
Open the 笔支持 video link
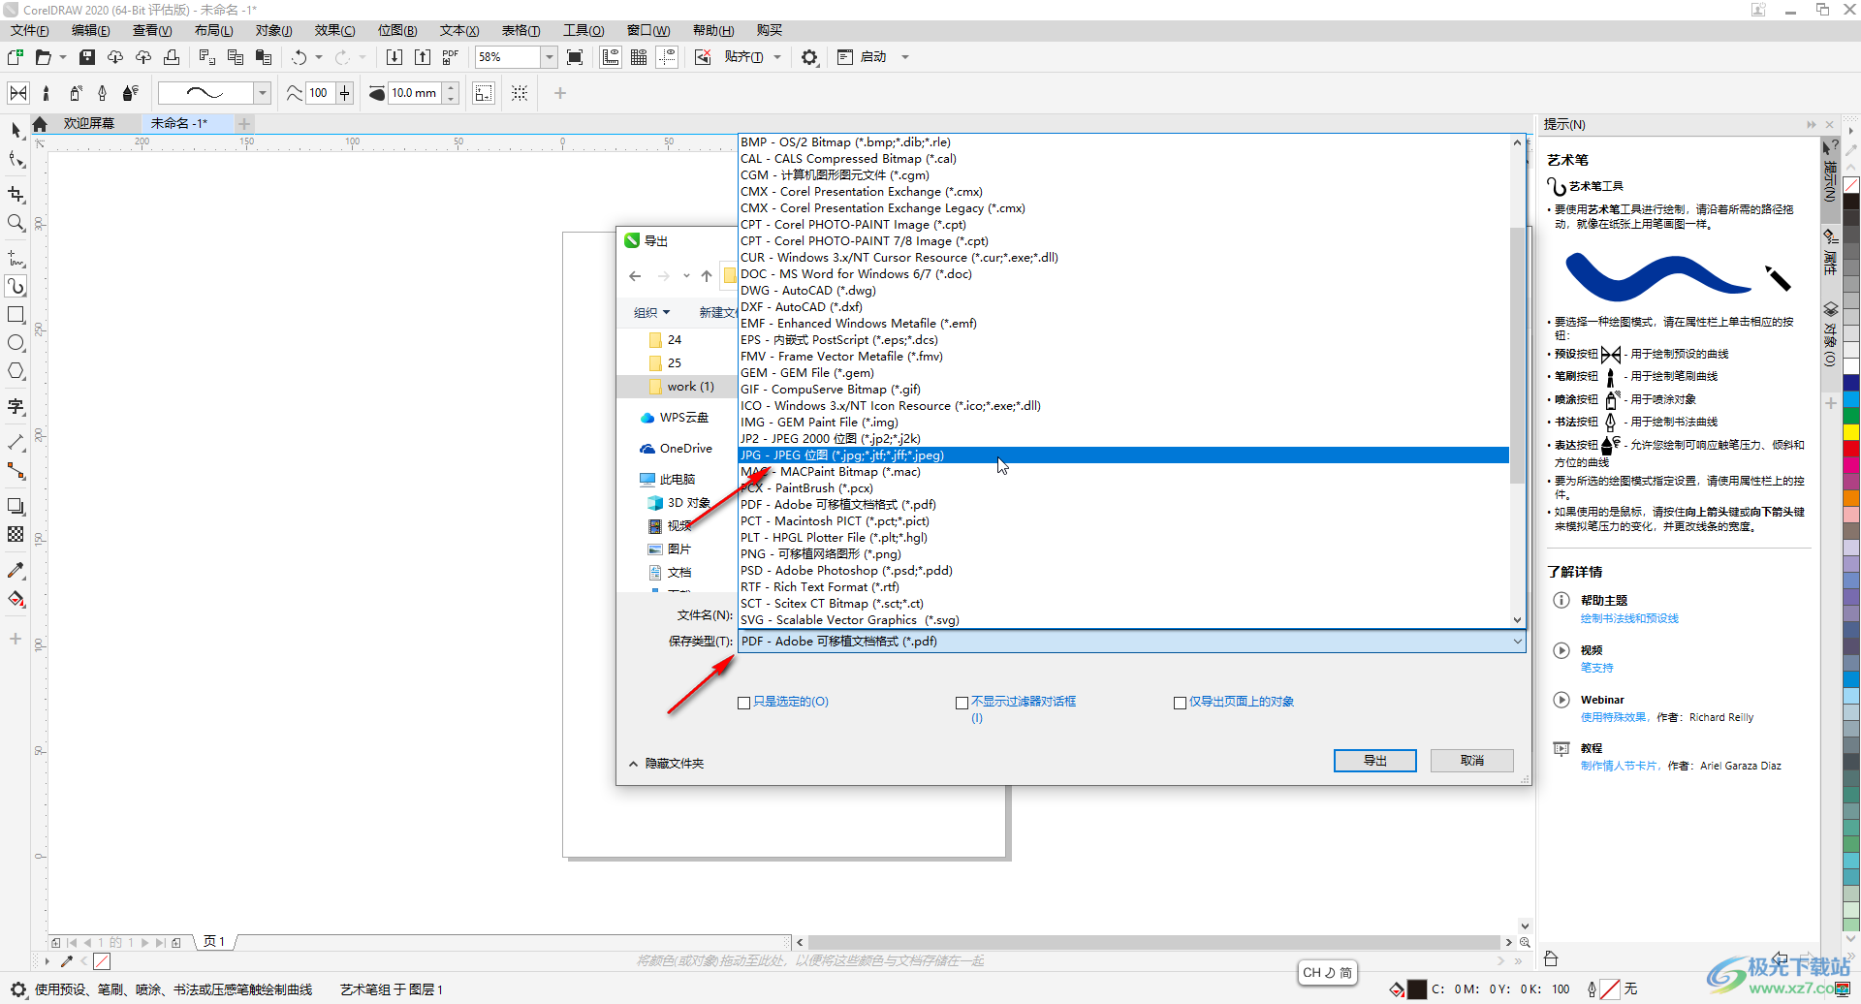pyautogui.click(x=1596, y=668)
